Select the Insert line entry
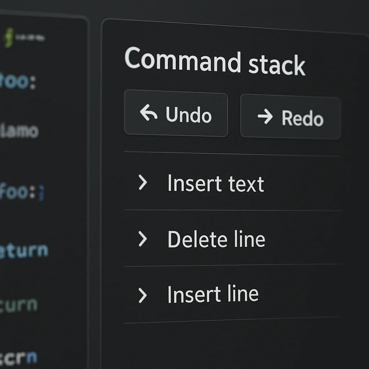 [x=213, y=294]
